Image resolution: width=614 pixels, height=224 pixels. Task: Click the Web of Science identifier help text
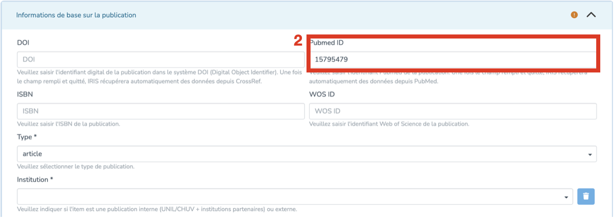tap(389, 124)
